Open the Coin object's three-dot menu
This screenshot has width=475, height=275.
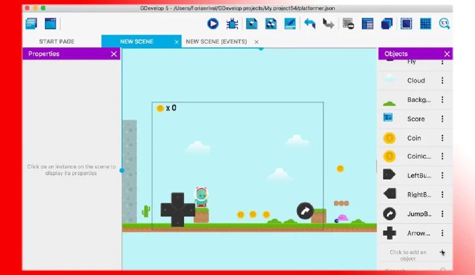(x=442, y=138)
